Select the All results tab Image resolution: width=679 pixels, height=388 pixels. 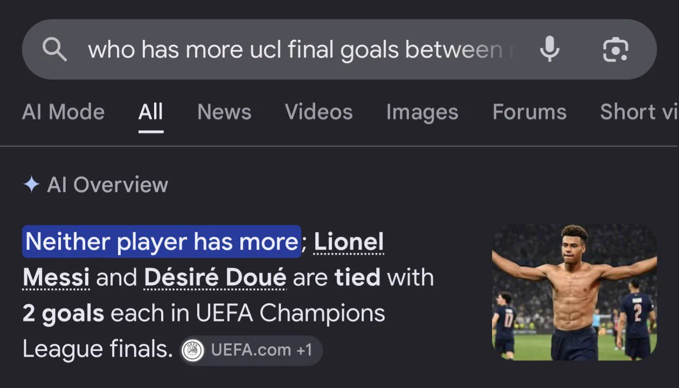150,112
